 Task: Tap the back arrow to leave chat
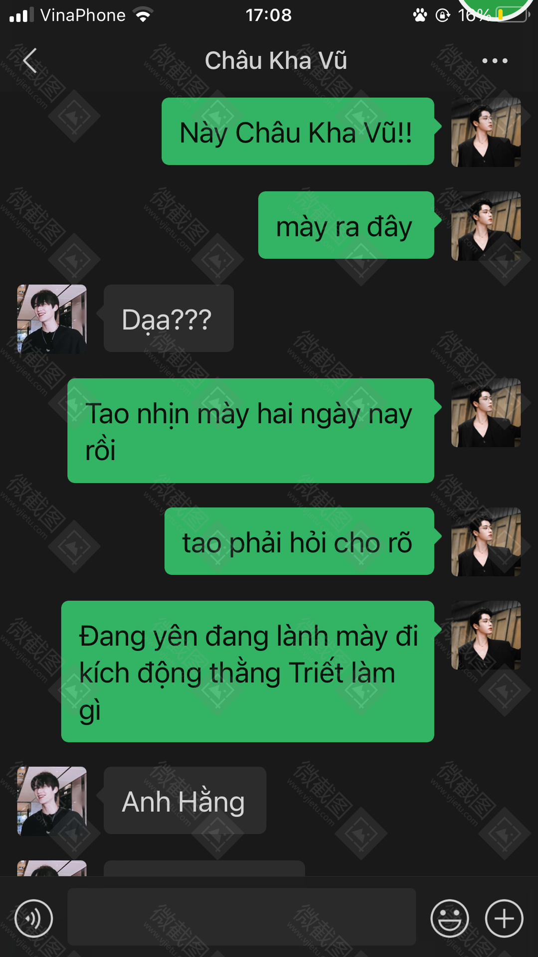click(x=30, y=61)
